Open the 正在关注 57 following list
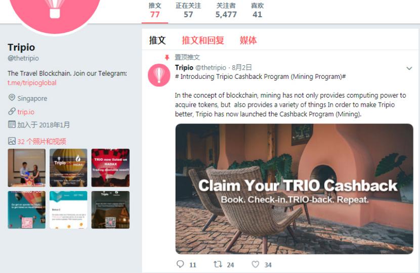This screenshot has height=273, width=420. tap(188, 10)
